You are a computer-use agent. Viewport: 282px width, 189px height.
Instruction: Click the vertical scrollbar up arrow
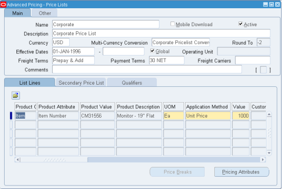click(269, 114)
